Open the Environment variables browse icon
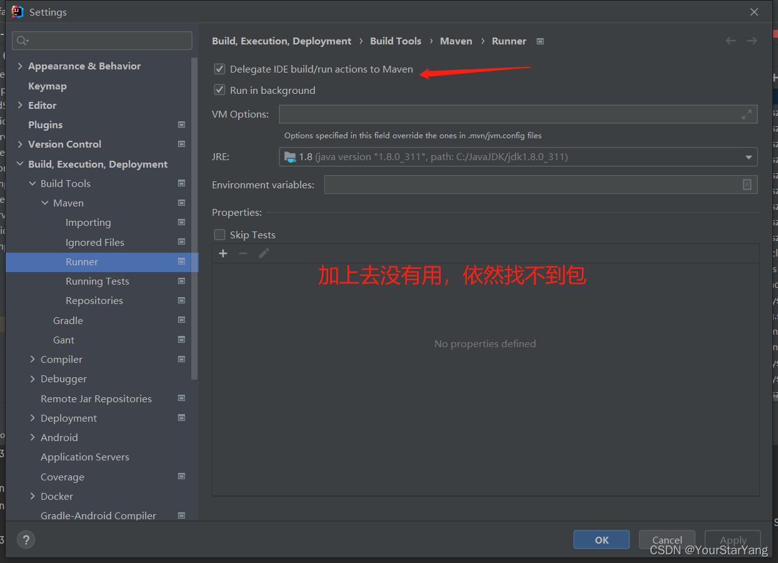 coord(747,185)
